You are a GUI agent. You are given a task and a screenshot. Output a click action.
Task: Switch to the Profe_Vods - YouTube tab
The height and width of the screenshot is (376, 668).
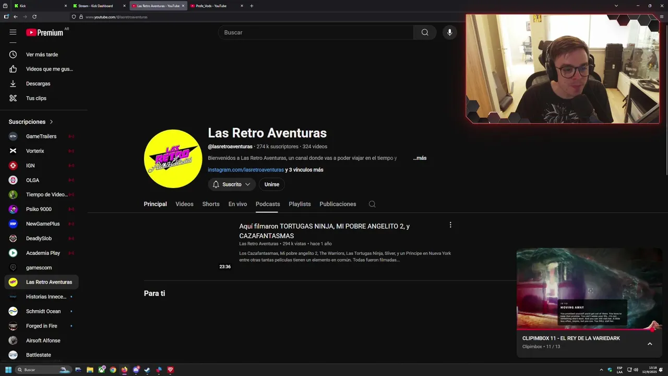pos(217,6)
